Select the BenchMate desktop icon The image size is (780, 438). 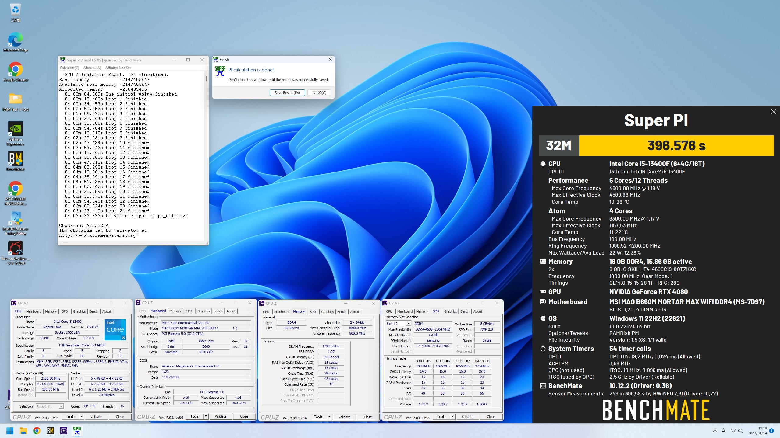(x=15, y=161)
